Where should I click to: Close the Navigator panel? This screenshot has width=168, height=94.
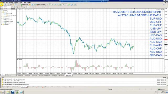click(x=15, y=9)
